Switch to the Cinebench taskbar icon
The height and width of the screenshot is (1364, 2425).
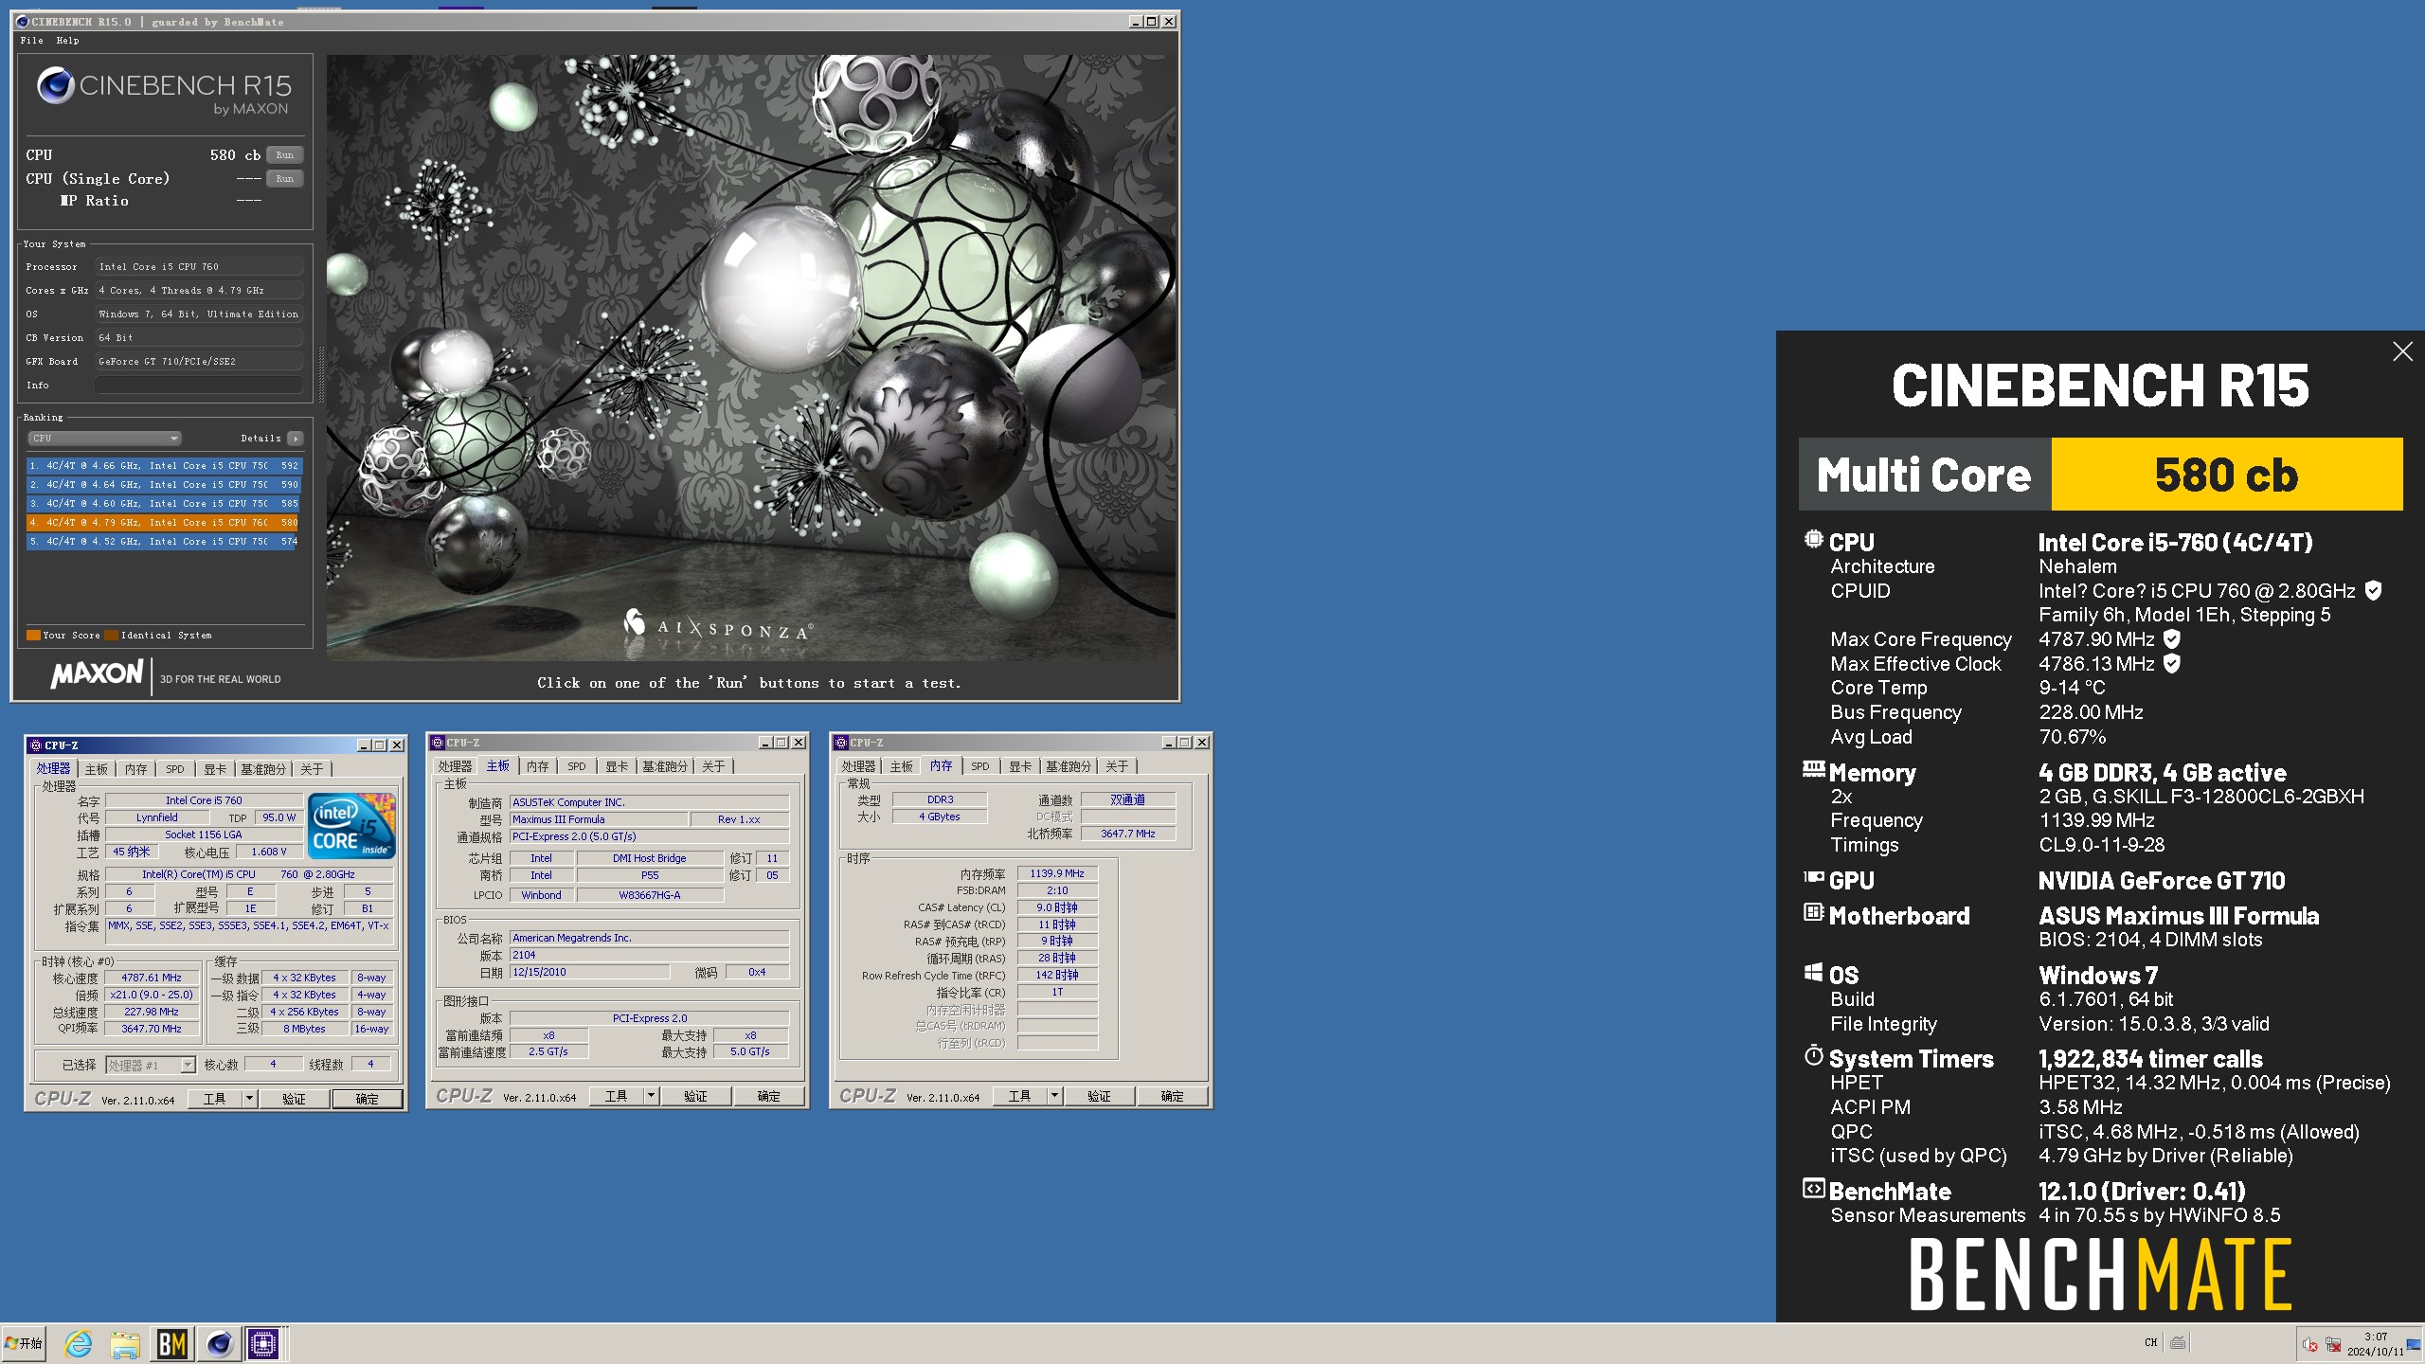tap(219, 1343)
